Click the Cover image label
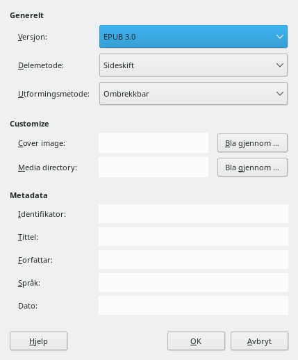The image size is (298, 360). pyautogui.click(x=42, y=143)
